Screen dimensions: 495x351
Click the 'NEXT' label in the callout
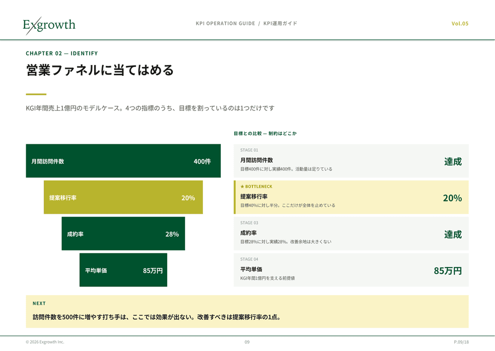pos(39,303)
